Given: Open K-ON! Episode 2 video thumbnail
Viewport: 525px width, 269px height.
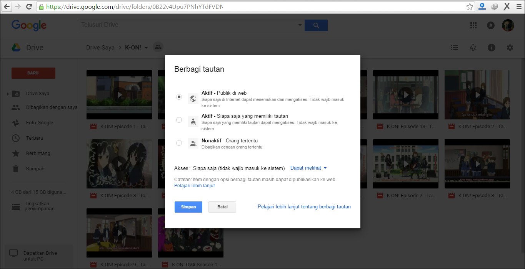Looking at the screenshot, I should (x=477, y=95).
